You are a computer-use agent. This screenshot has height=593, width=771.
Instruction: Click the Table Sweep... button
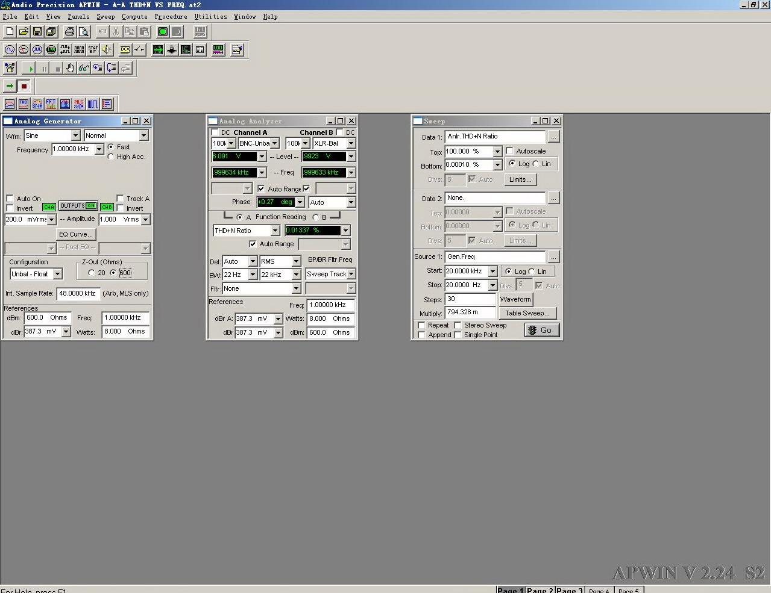coord(527,313)
